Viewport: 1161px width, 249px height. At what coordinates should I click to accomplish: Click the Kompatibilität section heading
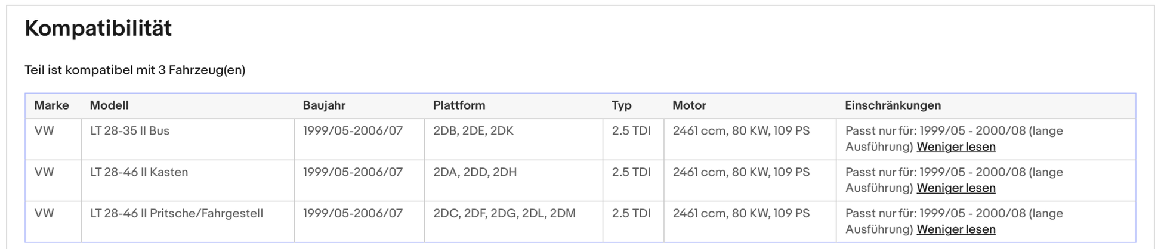98,29
